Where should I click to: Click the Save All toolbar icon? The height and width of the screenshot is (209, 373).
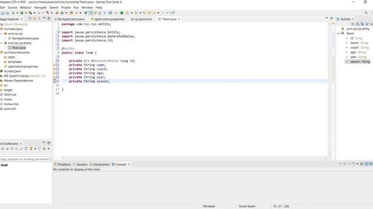8,13
